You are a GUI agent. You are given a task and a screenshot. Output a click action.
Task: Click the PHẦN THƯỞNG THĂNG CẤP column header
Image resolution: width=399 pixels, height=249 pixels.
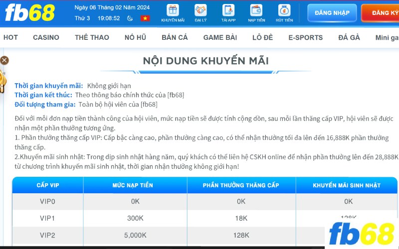(x=241, y=185)
